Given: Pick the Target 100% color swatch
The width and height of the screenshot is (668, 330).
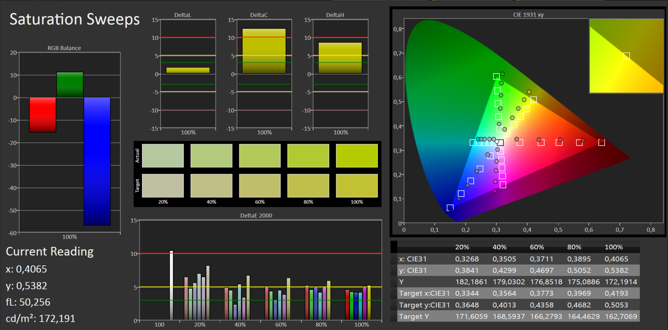Looking at the screenshot, I should 357,185.
